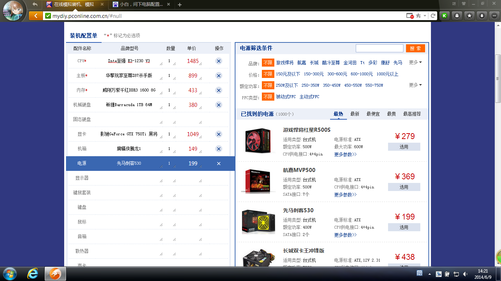501x281 pixels.
Task: Select the 显示器 monitor row
Action: coord(147,178)
